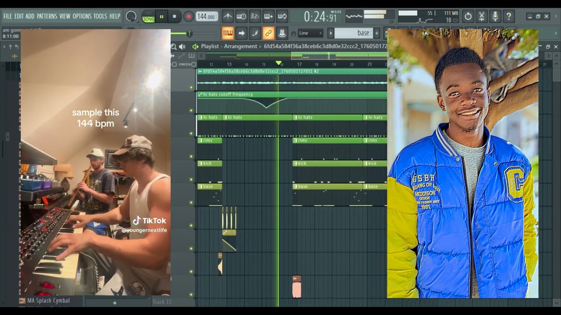
Task: Enable typing keyboard to piano icon
Action: [227, 33]
